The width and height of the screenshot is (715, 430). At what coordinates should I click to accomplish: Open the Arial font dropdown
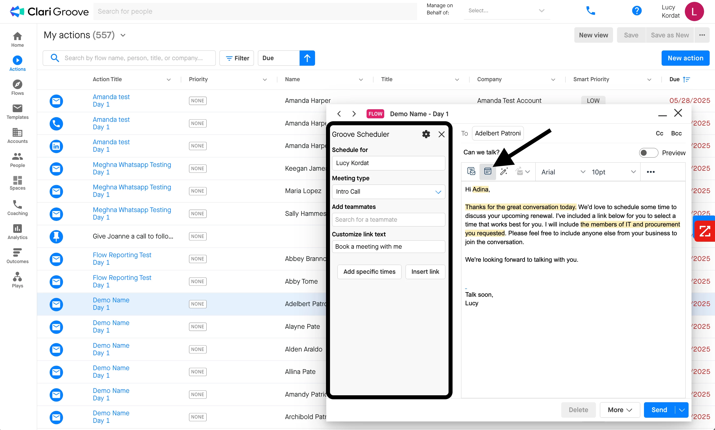563,172
